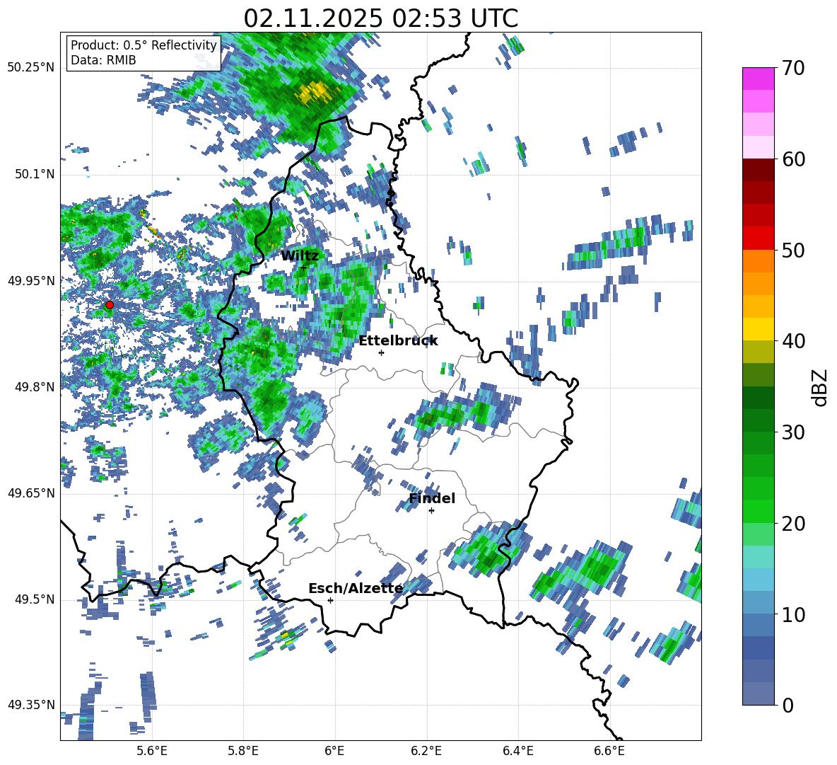Click the 20 colorbar tick label
The width and height of the screenshot is (837, 765).
(793, 523)
